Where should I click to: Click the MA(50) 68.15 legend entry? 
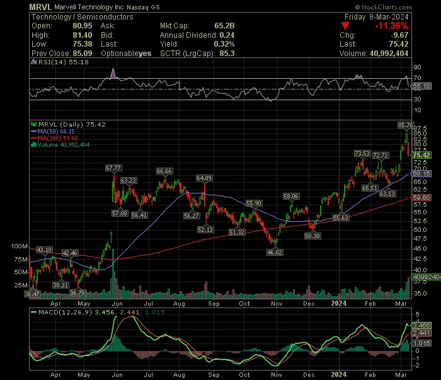(x=52, y=131)
